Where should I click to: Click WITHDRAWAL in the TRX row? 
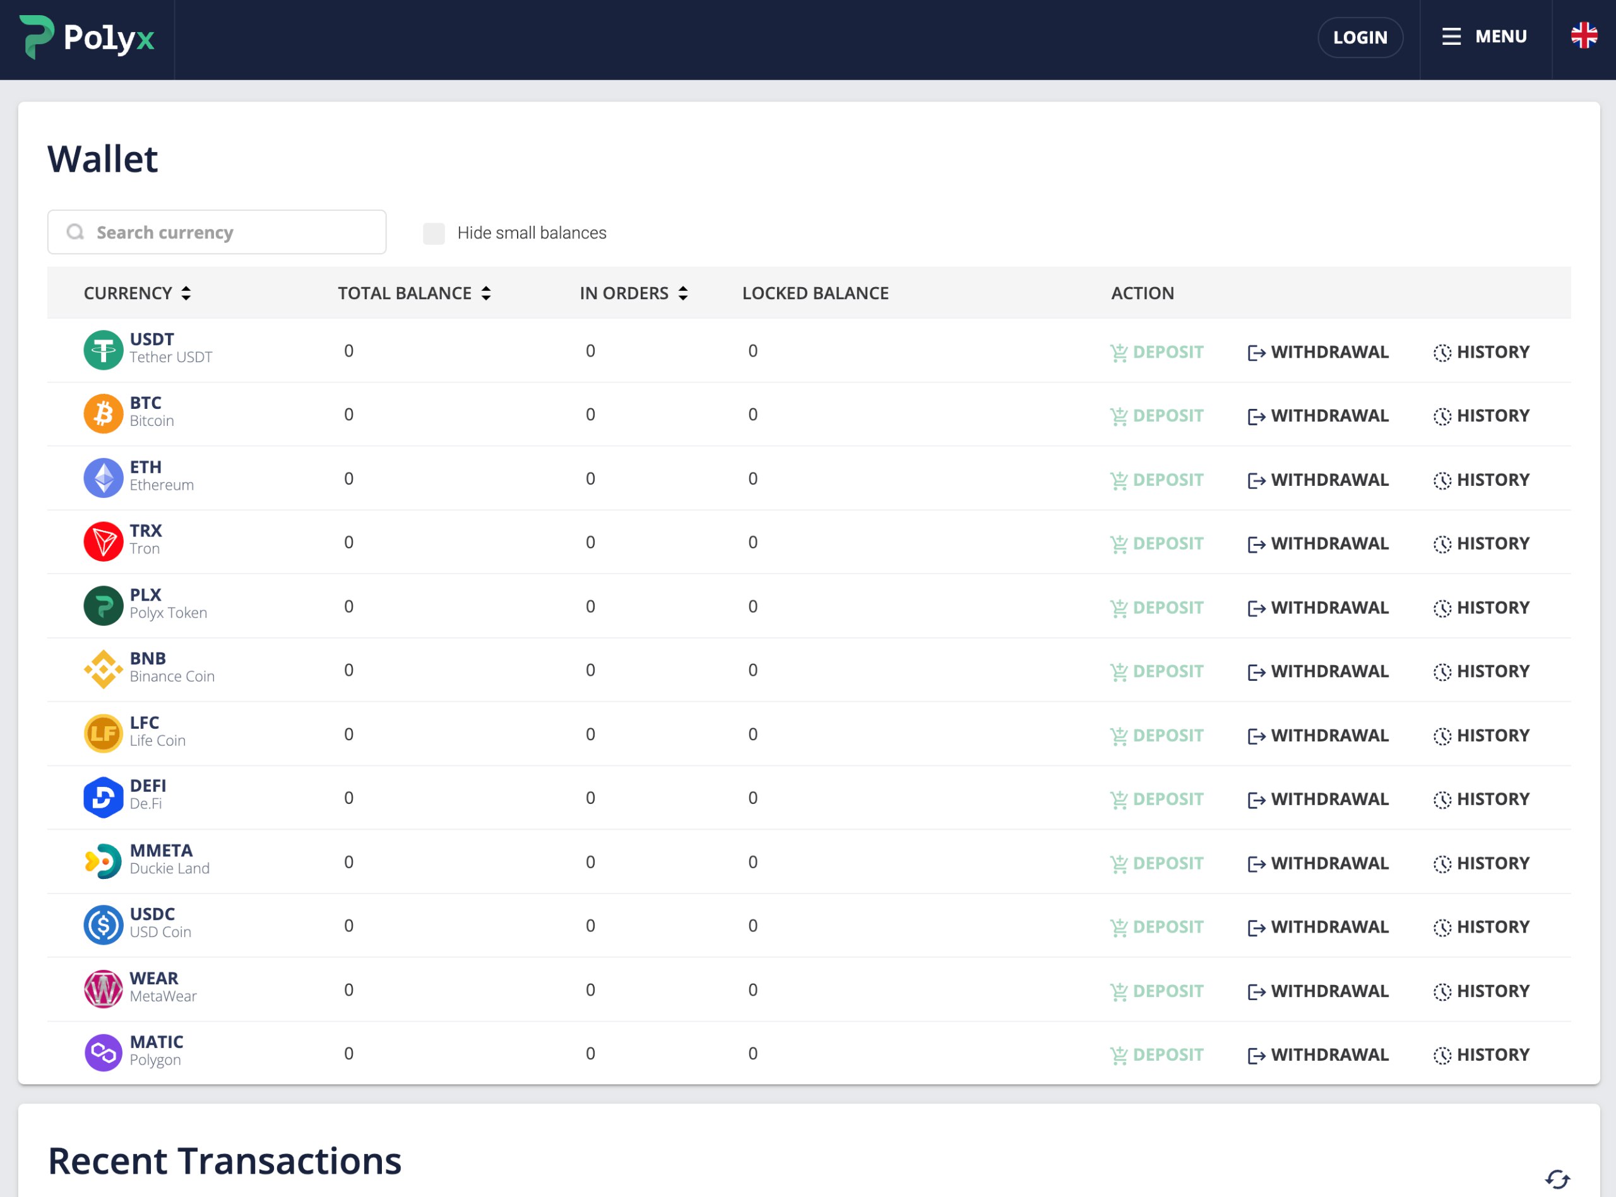(x=1317, y=543)
